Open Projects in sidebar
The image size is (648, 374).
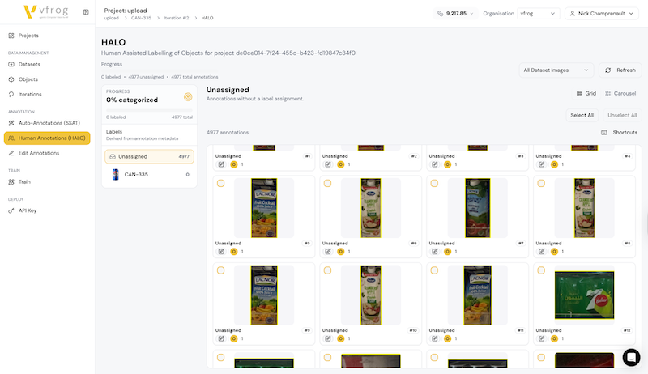coord(28,36)
